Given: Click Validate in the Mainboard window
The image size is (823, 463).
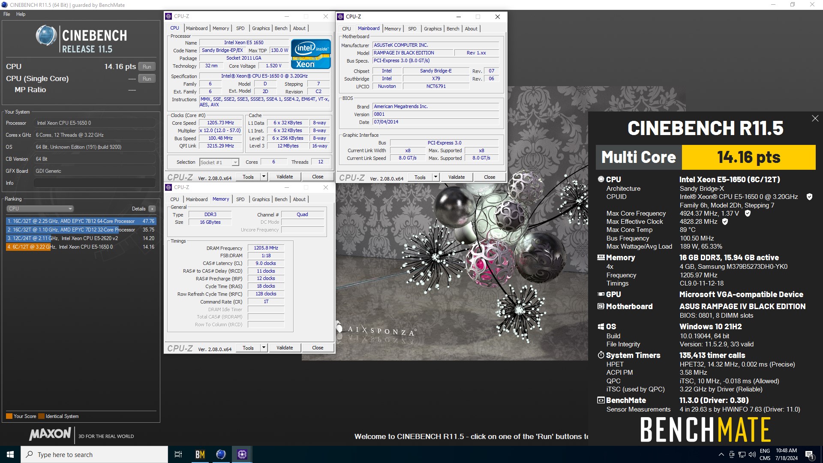Looking at the screenshot, I should pyautogui.click(x=457, y=177).
